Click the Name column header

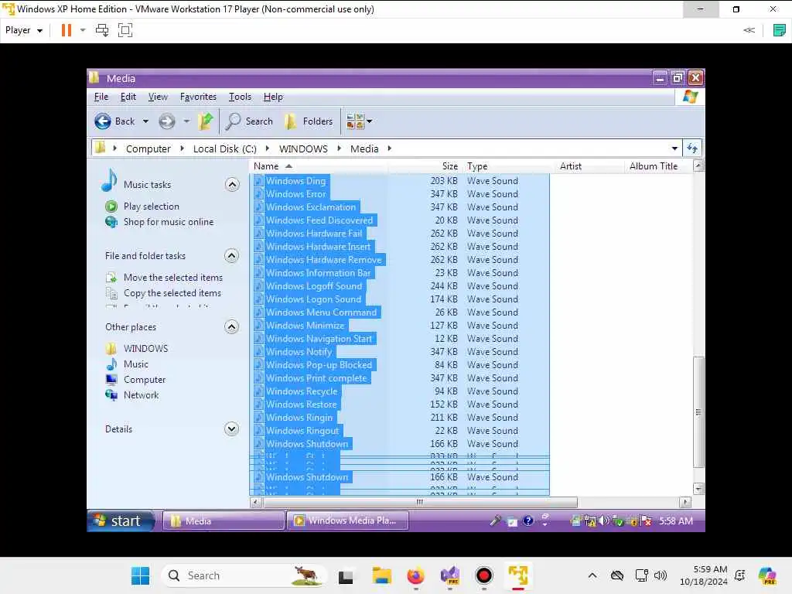[318, 166]
